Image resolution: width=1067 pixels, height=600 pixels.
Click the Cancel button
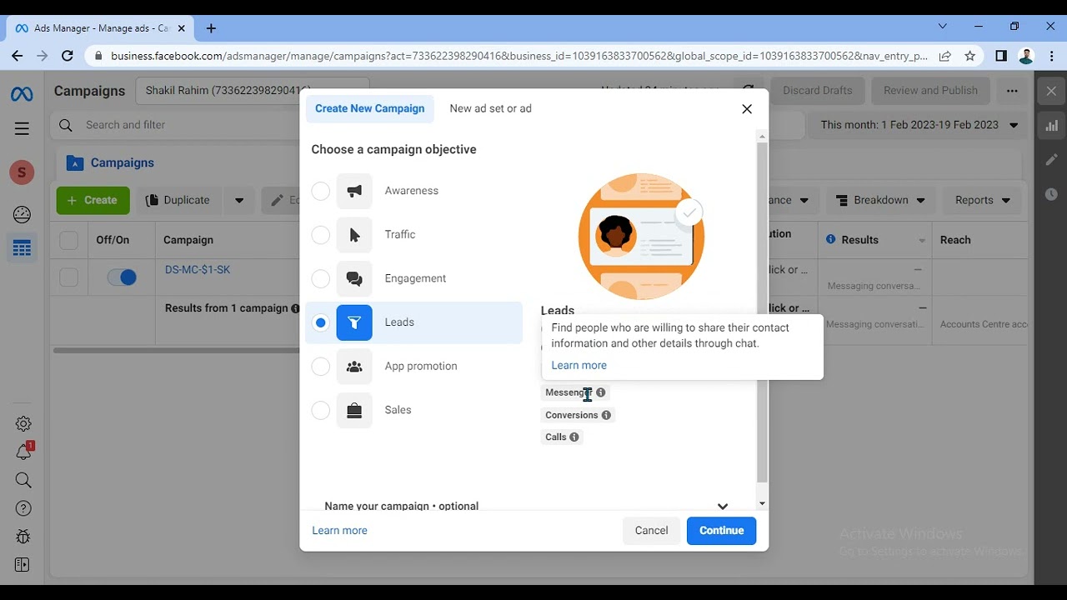pyautogui.click(x=651, y=531)
